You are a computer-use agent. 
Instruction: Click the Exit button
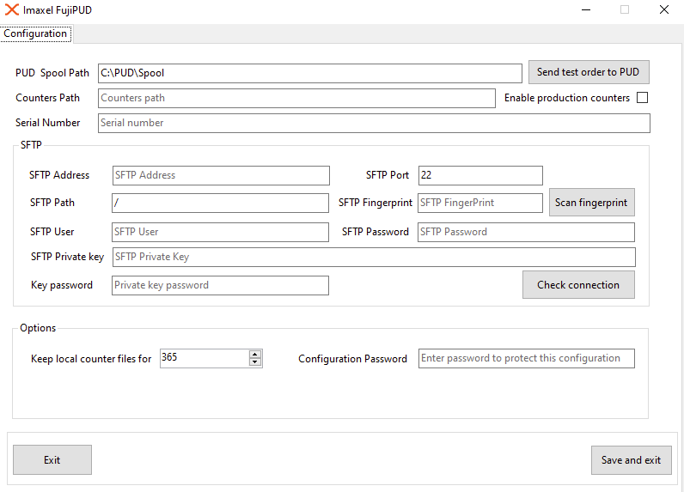click(52, 459)
